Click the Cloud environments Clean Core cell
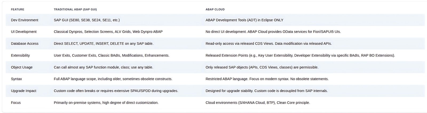427x113 pixels. tap(258, 103)
